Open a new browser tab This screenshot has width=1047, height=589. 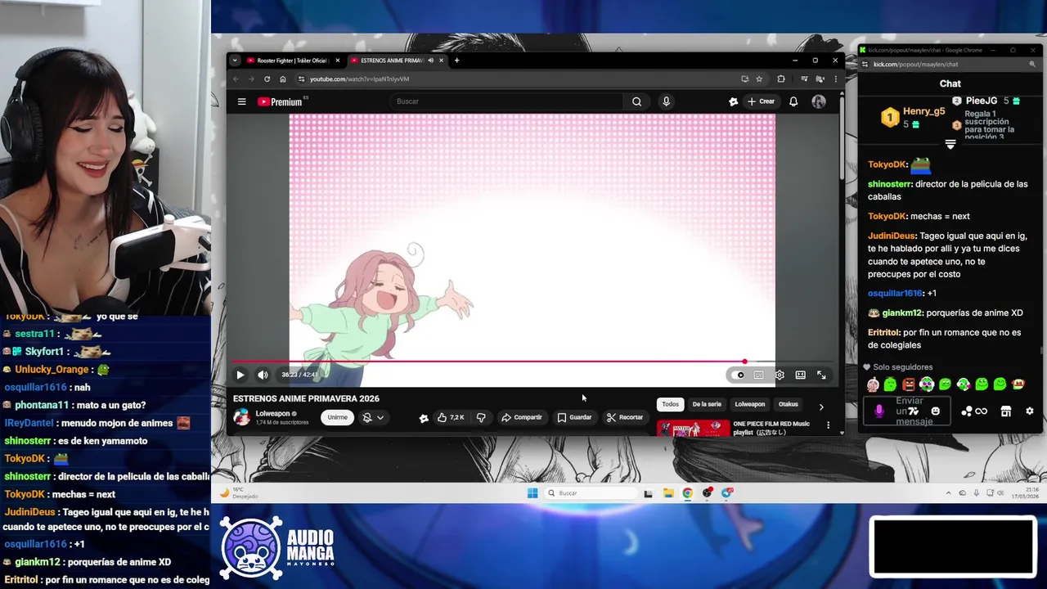coord(456,61)
